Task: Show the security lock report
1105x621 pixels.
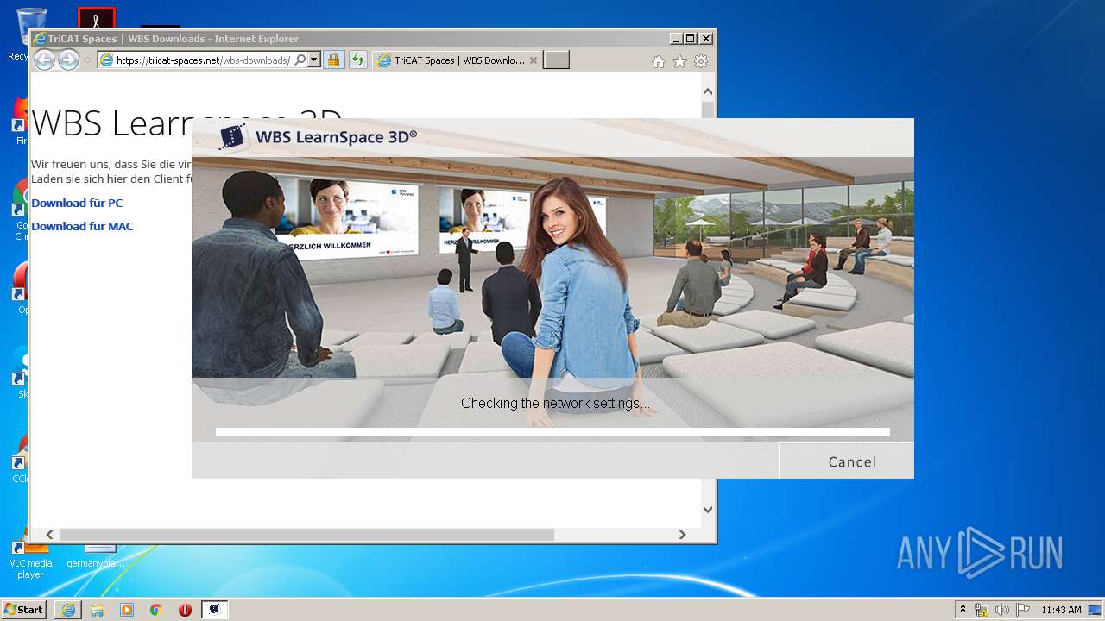Action: tap(333, 60)
